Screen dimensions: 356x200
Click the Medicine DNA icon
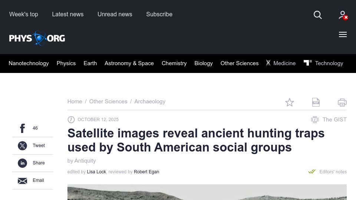pyautogui.click(x=268, y=63)
